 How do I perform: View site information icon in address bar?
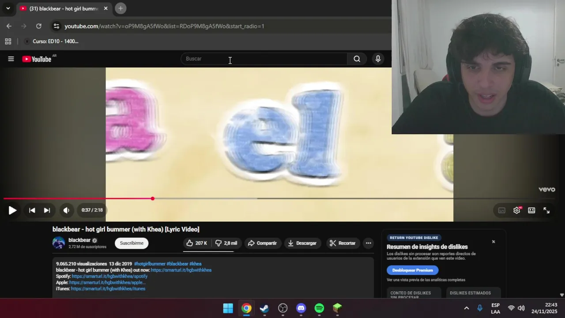[x=56, y=26]
